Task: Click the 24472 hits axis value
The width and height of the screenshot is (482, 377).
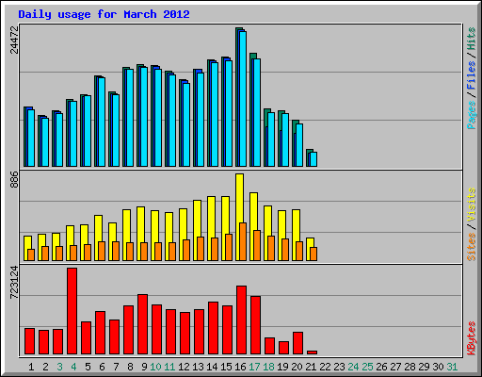Action: [14, 40]
